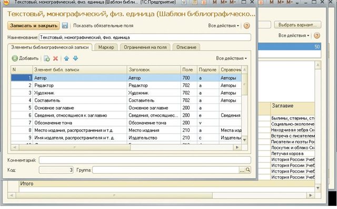Click the 1C logo in the title bar
Screen dimensions: 337x209
pos(6,2)
